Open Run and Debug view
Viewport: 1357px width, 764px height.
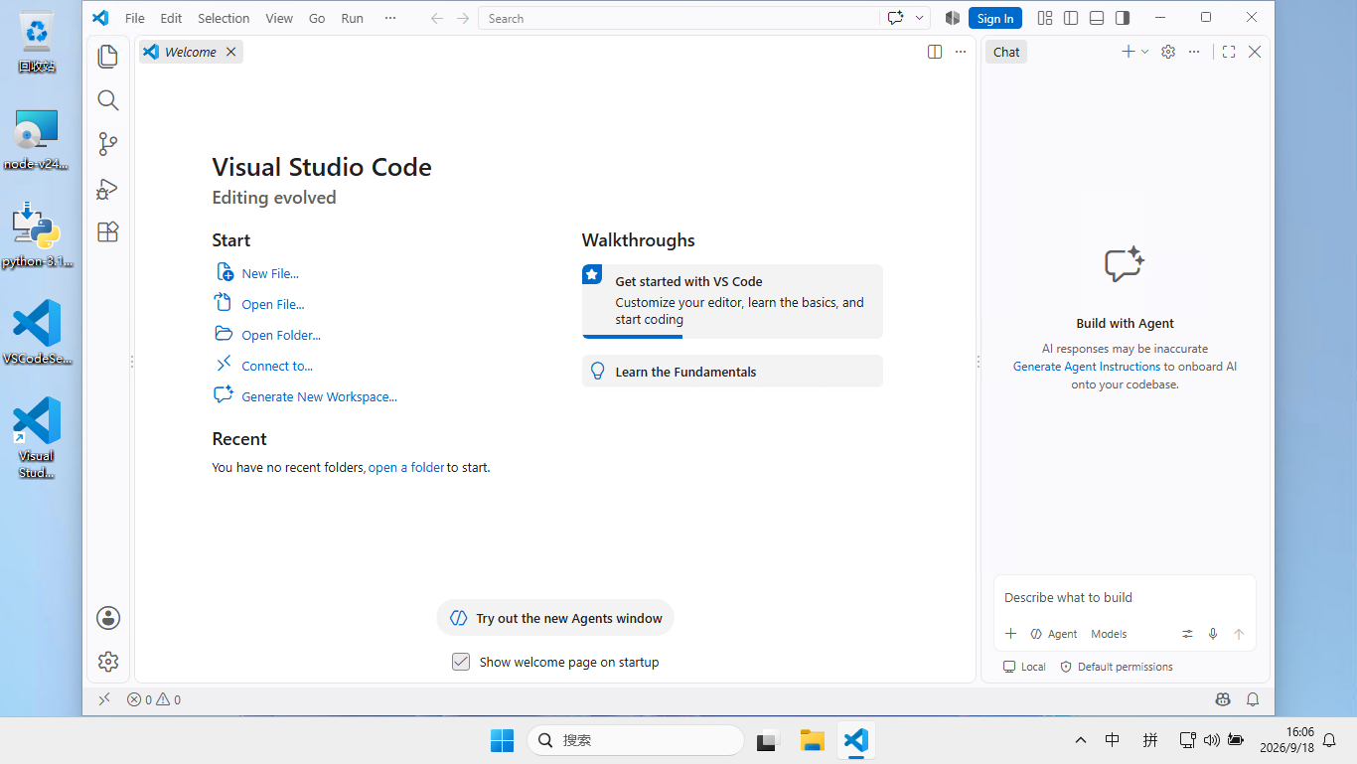pos(108,188)
